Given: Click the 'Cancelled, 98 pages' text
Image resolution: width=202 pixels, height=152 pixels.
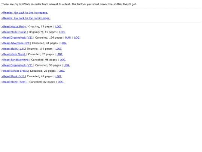Looking at the screenshot, I should click(x=48, y=65).
